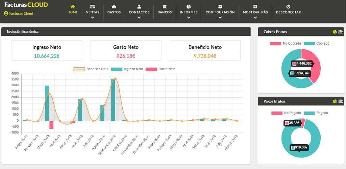The height and width of the screenshot is (169, 346).
Task: Click the Bancos bank building icon
Action: tap(165, 7)
